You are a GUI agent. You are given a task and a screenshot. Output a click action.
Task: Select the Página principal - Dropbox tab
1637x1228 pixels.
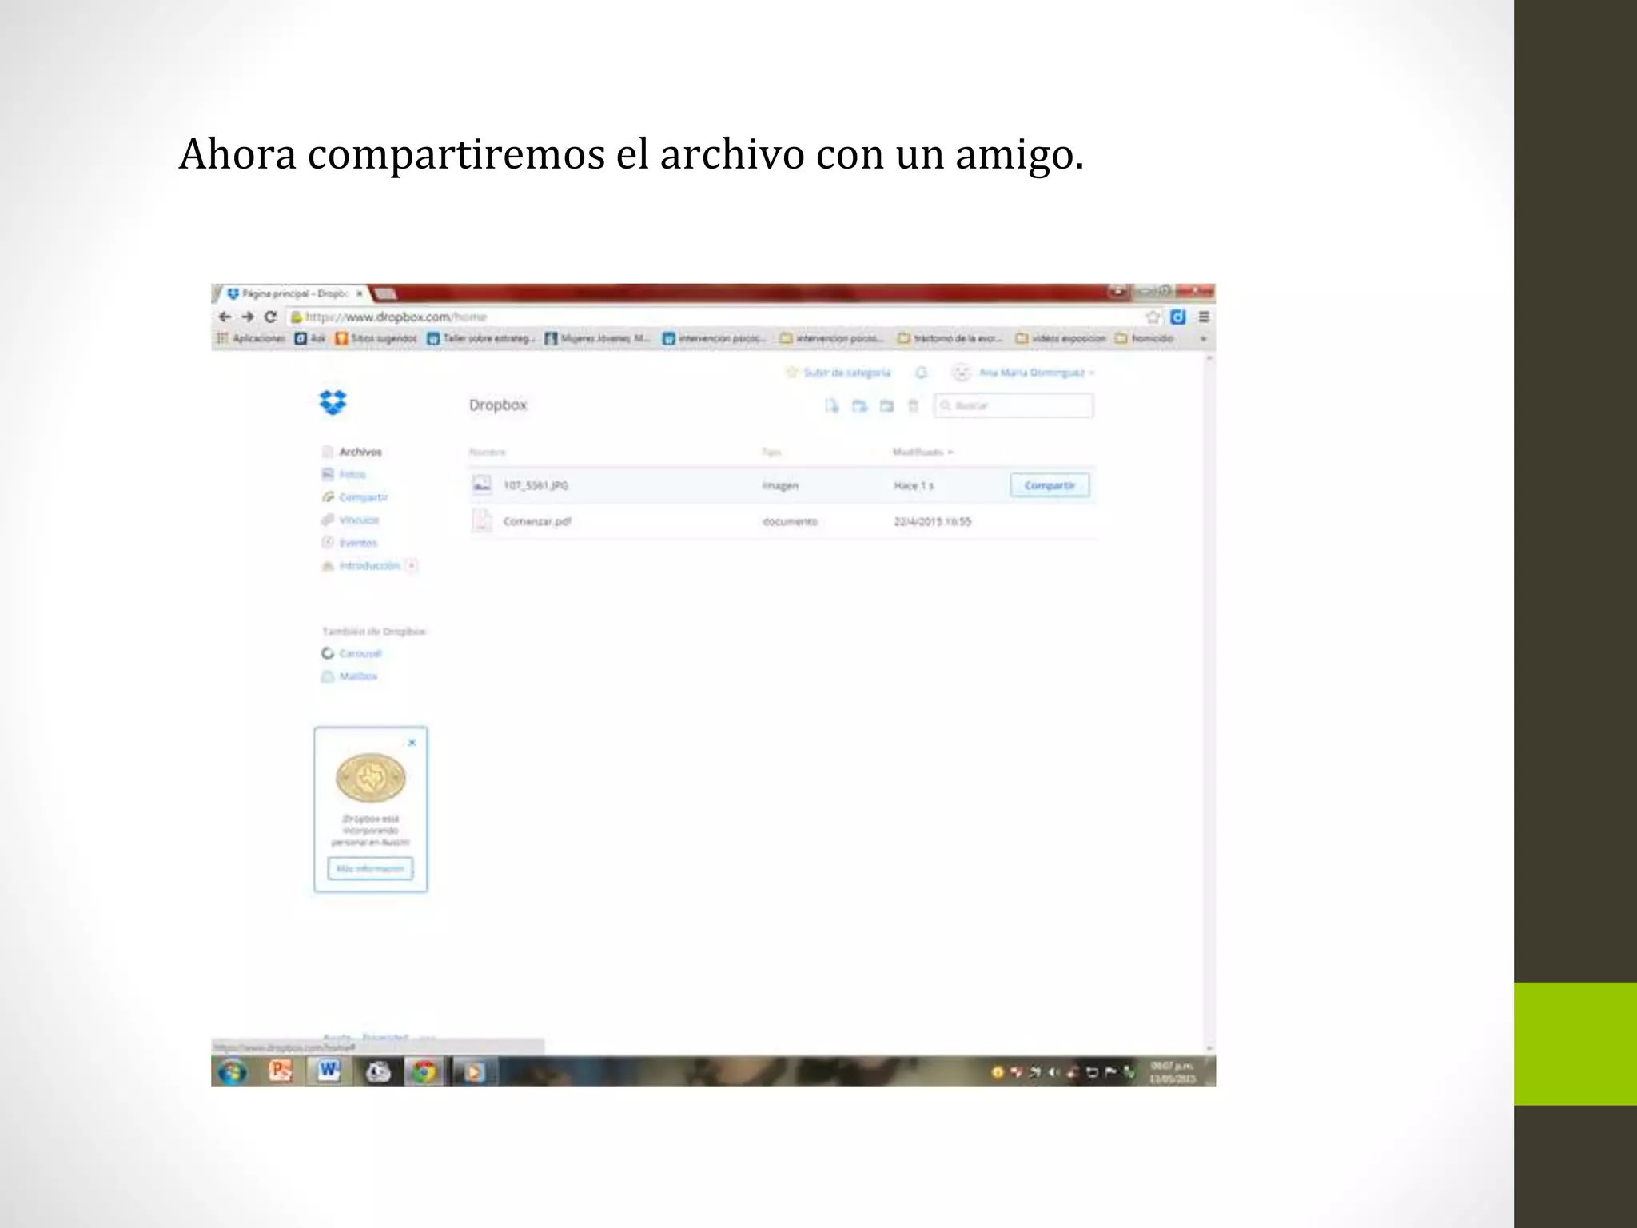pyautogui.click(x=294, y=293)
